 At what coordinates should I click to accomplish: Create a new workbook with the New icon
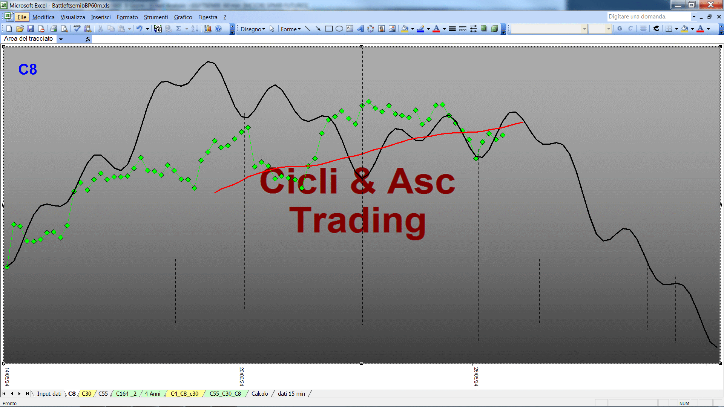point(9,29)
